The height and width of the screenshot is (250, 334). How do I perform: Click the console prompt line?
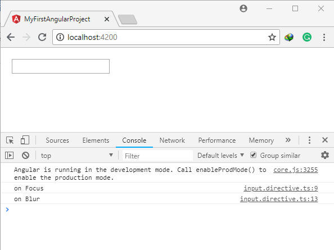(167, 210)
